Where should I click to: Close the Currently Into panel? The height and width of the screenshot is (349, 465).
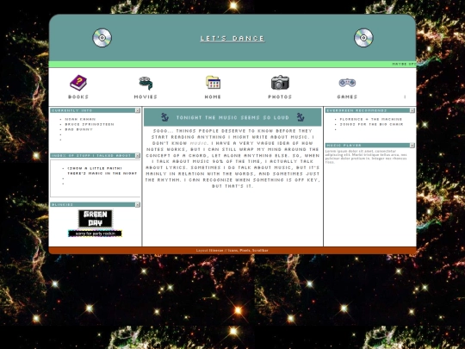[137, 110]
